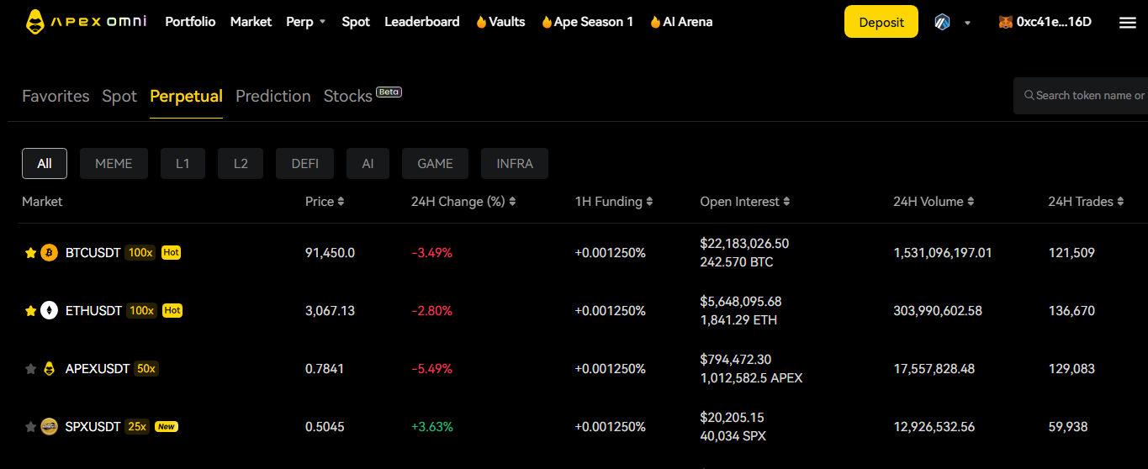The width and height of the screenshot is (1148, 469).
Task: Click the MetaMask fox wallet icon
Action: 1005,23
